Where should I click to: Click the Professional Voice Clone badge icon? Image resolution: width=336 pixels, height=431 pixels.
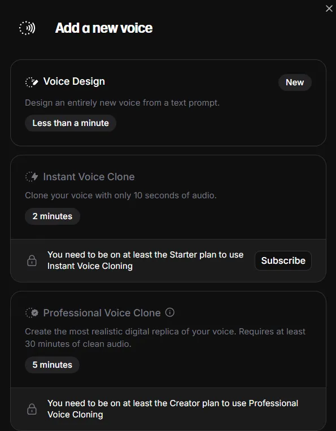32,313
